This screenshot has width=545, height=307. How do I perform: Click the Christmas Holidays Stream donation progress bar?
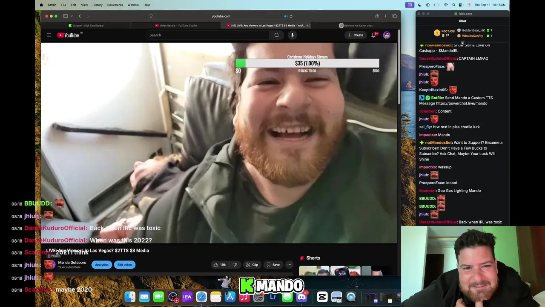coord(307,64)
